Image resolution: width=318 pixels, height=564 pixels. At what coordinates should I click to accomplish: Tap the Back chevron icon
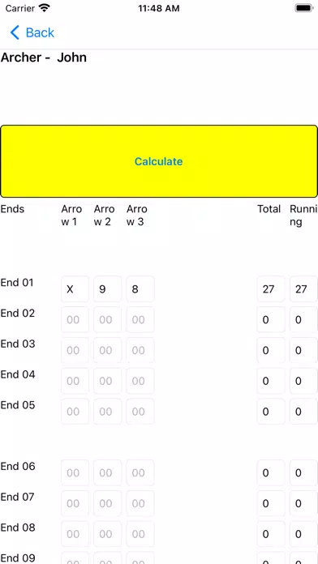(x=15, y=32)
